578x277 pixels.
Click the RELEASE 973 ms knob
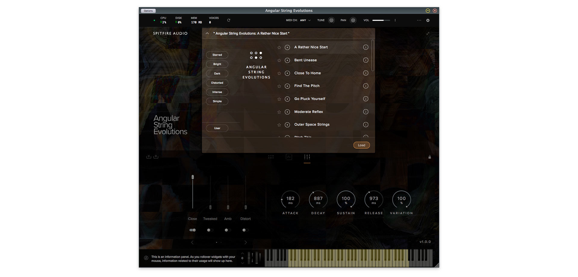374,200
